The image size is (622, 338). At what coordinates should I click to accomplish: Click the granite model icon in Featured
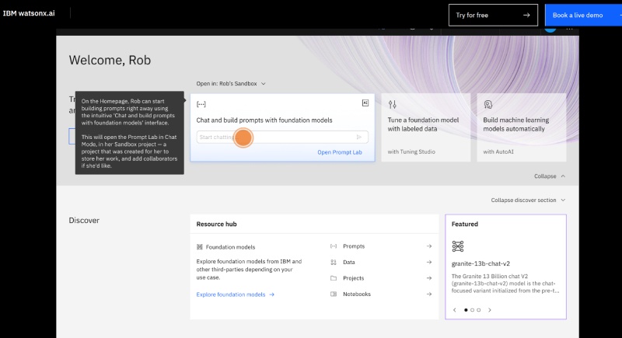coord(458,246)
